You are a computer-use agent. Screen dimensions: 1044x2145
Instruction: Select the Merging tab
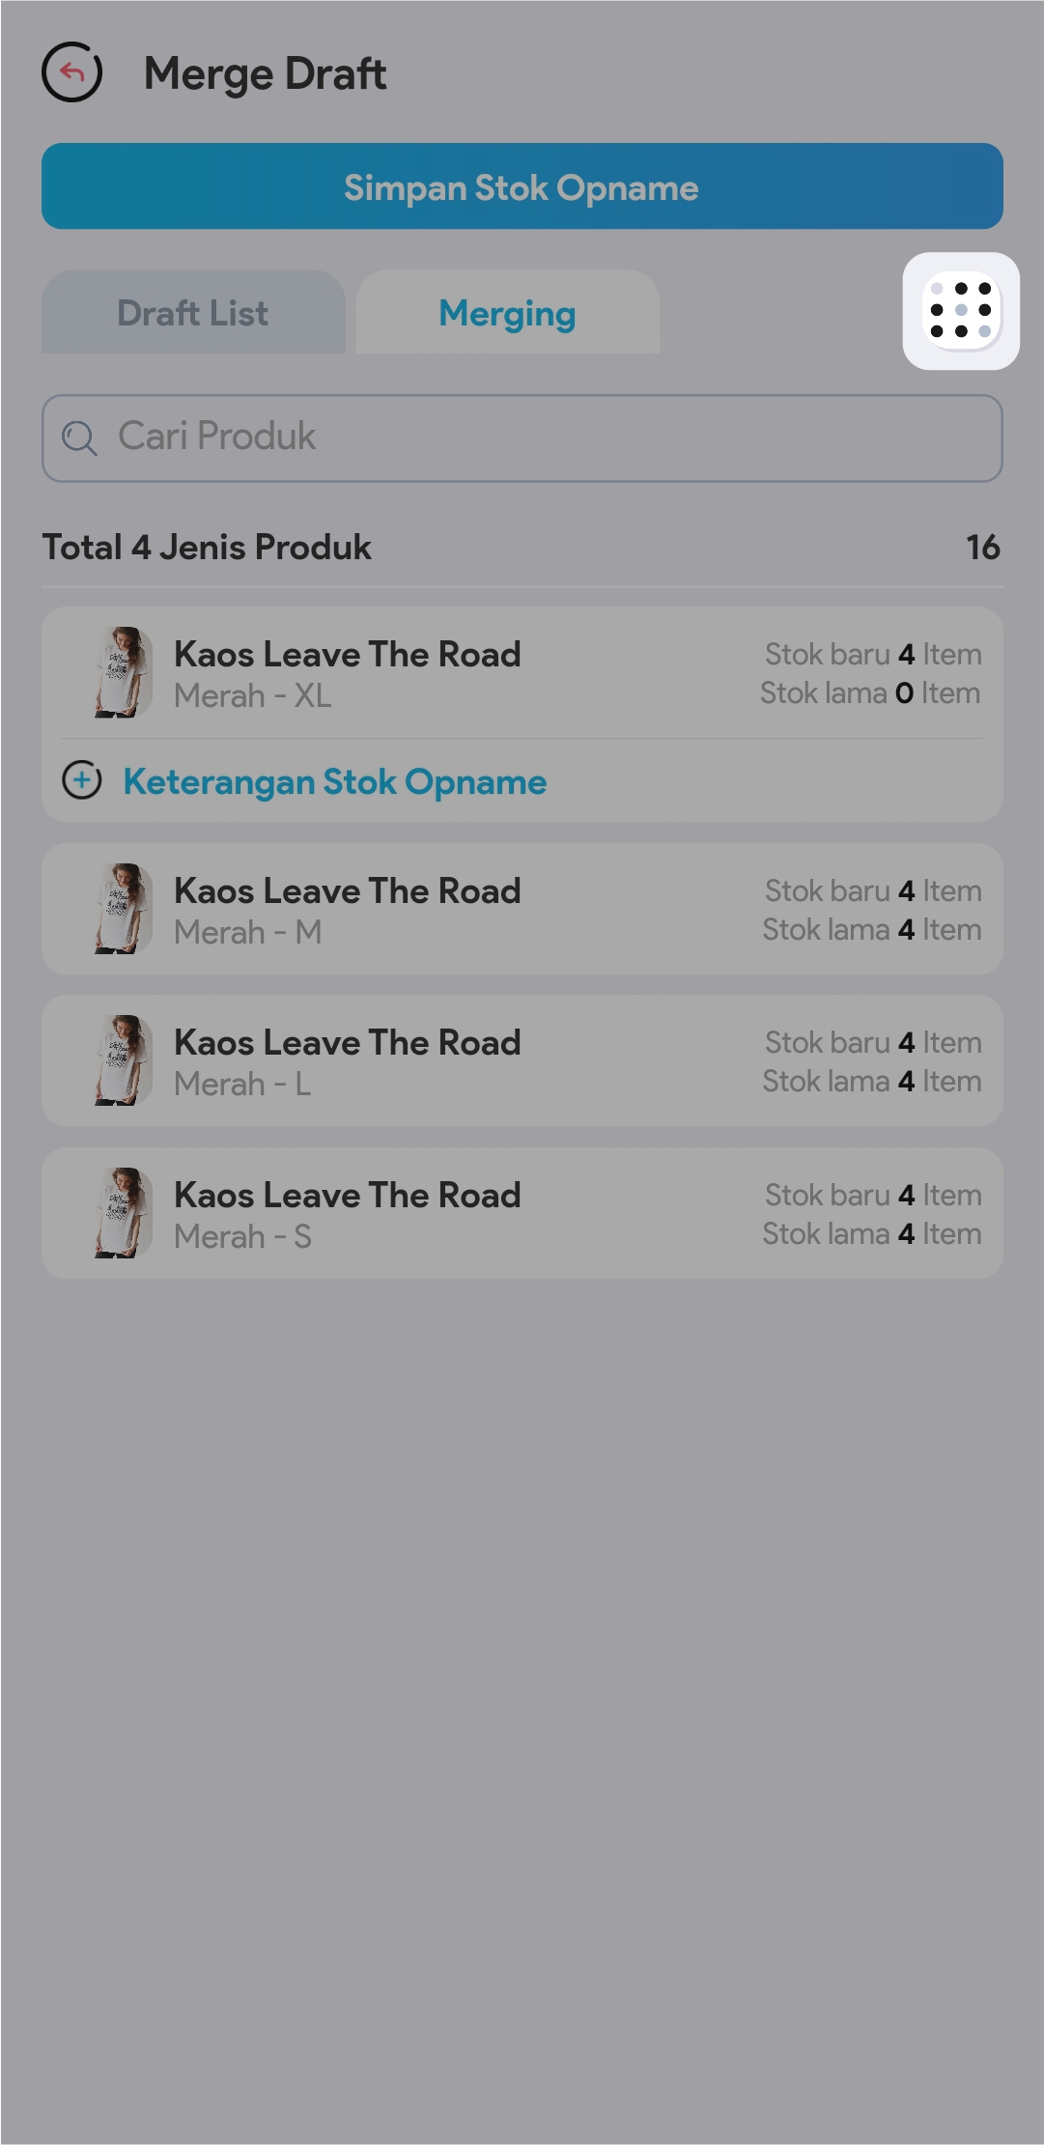[507, 313]
